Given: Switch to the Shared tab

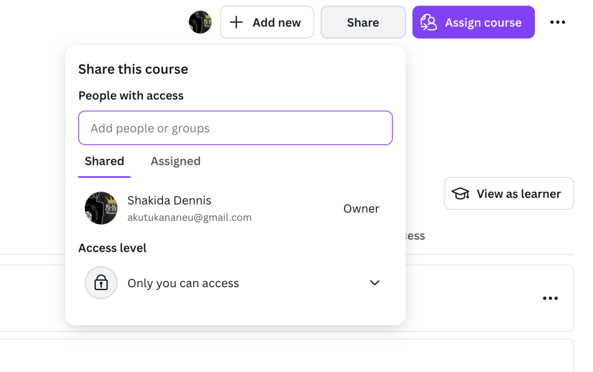Looking at the screenshot, I should click(x=104, y=161).
